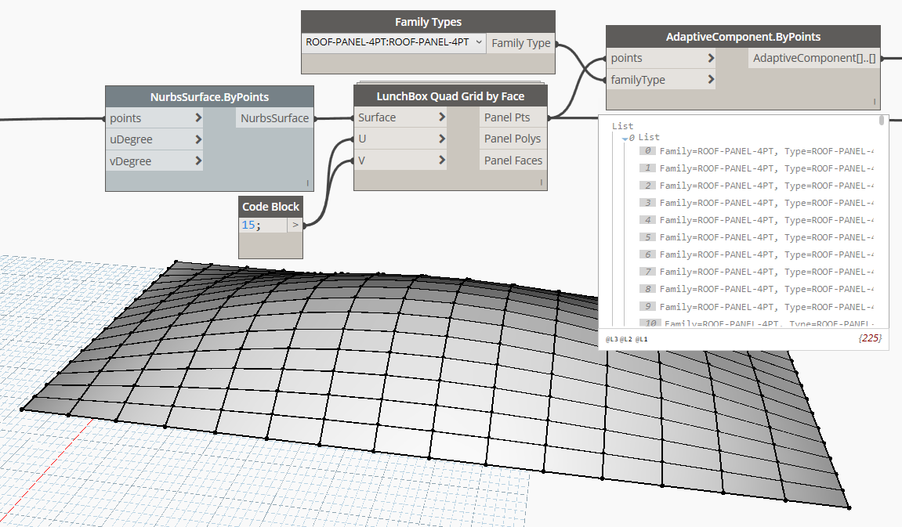Click the Panel Polys output port
This screenshot has width=902, height=527.
click(512, 139)
